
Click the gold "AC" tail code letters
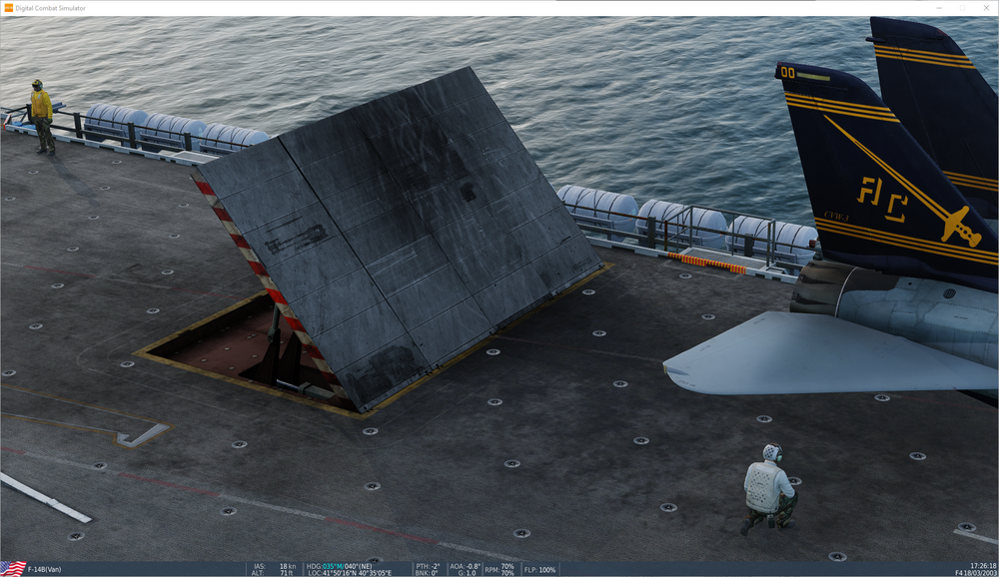click(883, 200)
